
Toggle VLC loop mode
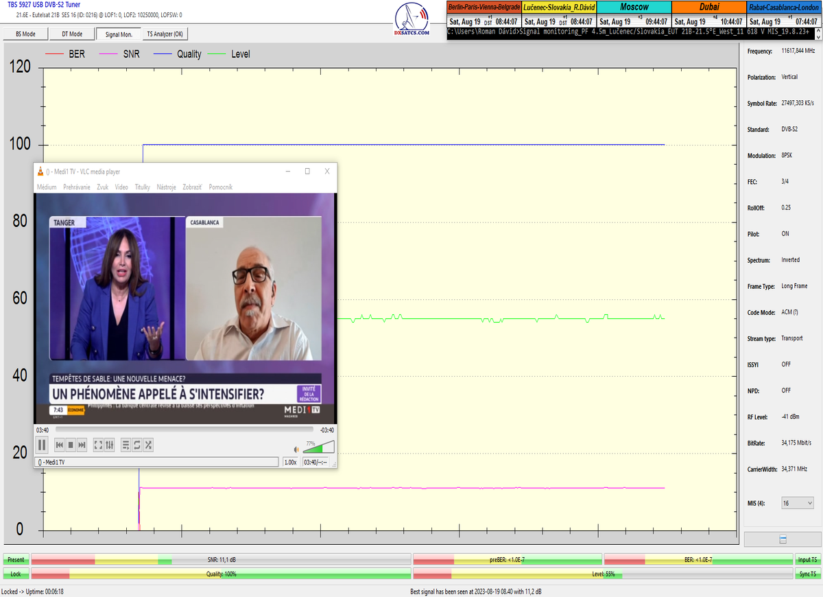pos(137,445)
